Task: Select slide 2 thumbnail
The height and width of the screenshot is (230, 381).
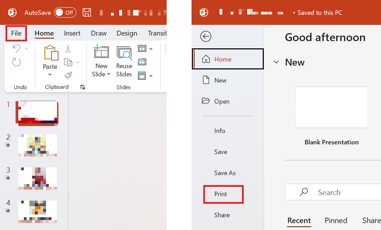Action: pos(38,145)
